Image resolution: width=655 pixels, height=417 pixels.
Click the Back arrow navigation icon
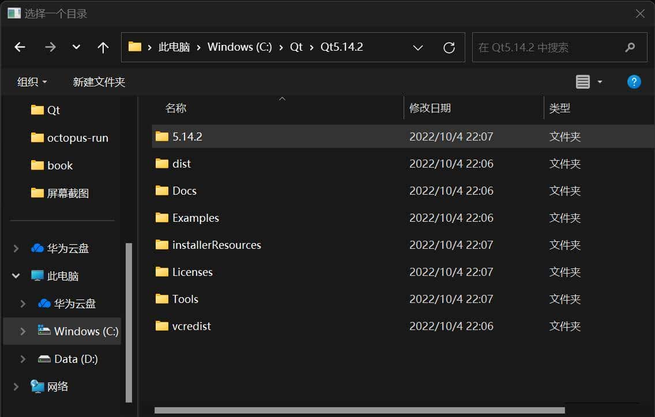(x=20, y=47)
